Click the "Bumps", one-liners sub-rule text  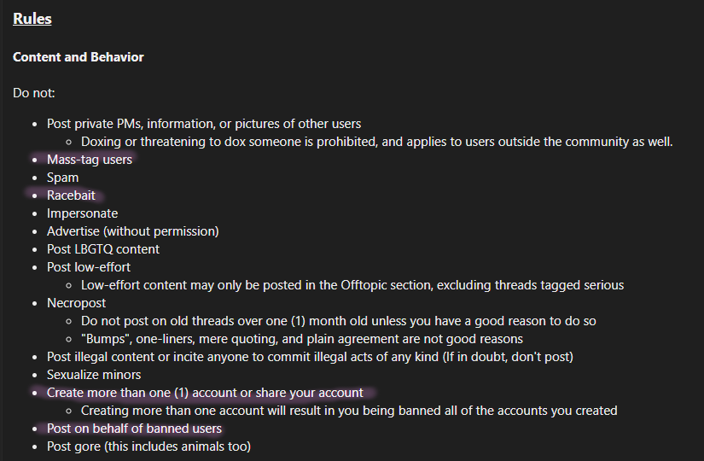[302, 339]
